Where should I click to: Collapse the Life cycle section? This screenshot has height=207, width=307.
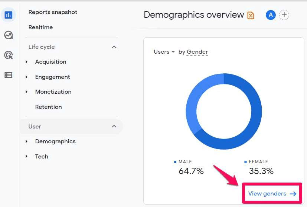click(x=114, y=47)
